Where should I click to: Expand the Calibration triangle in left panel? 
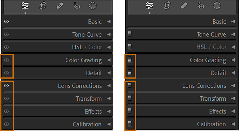[109, 124]
